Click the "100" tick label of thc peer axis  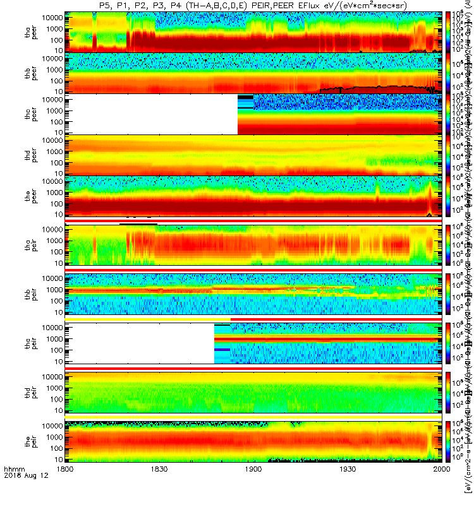[x=56, y=122]
